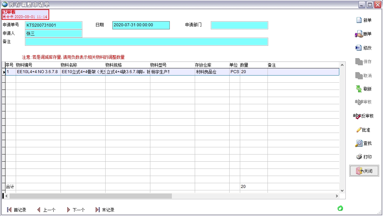383x216 pixels.
Task: Click the 日期 date field
Action: point(141,25)
